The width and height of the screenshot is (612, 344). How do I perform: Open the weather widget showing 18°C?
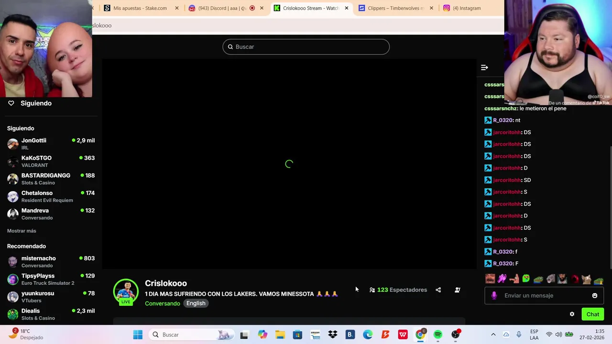28,334
